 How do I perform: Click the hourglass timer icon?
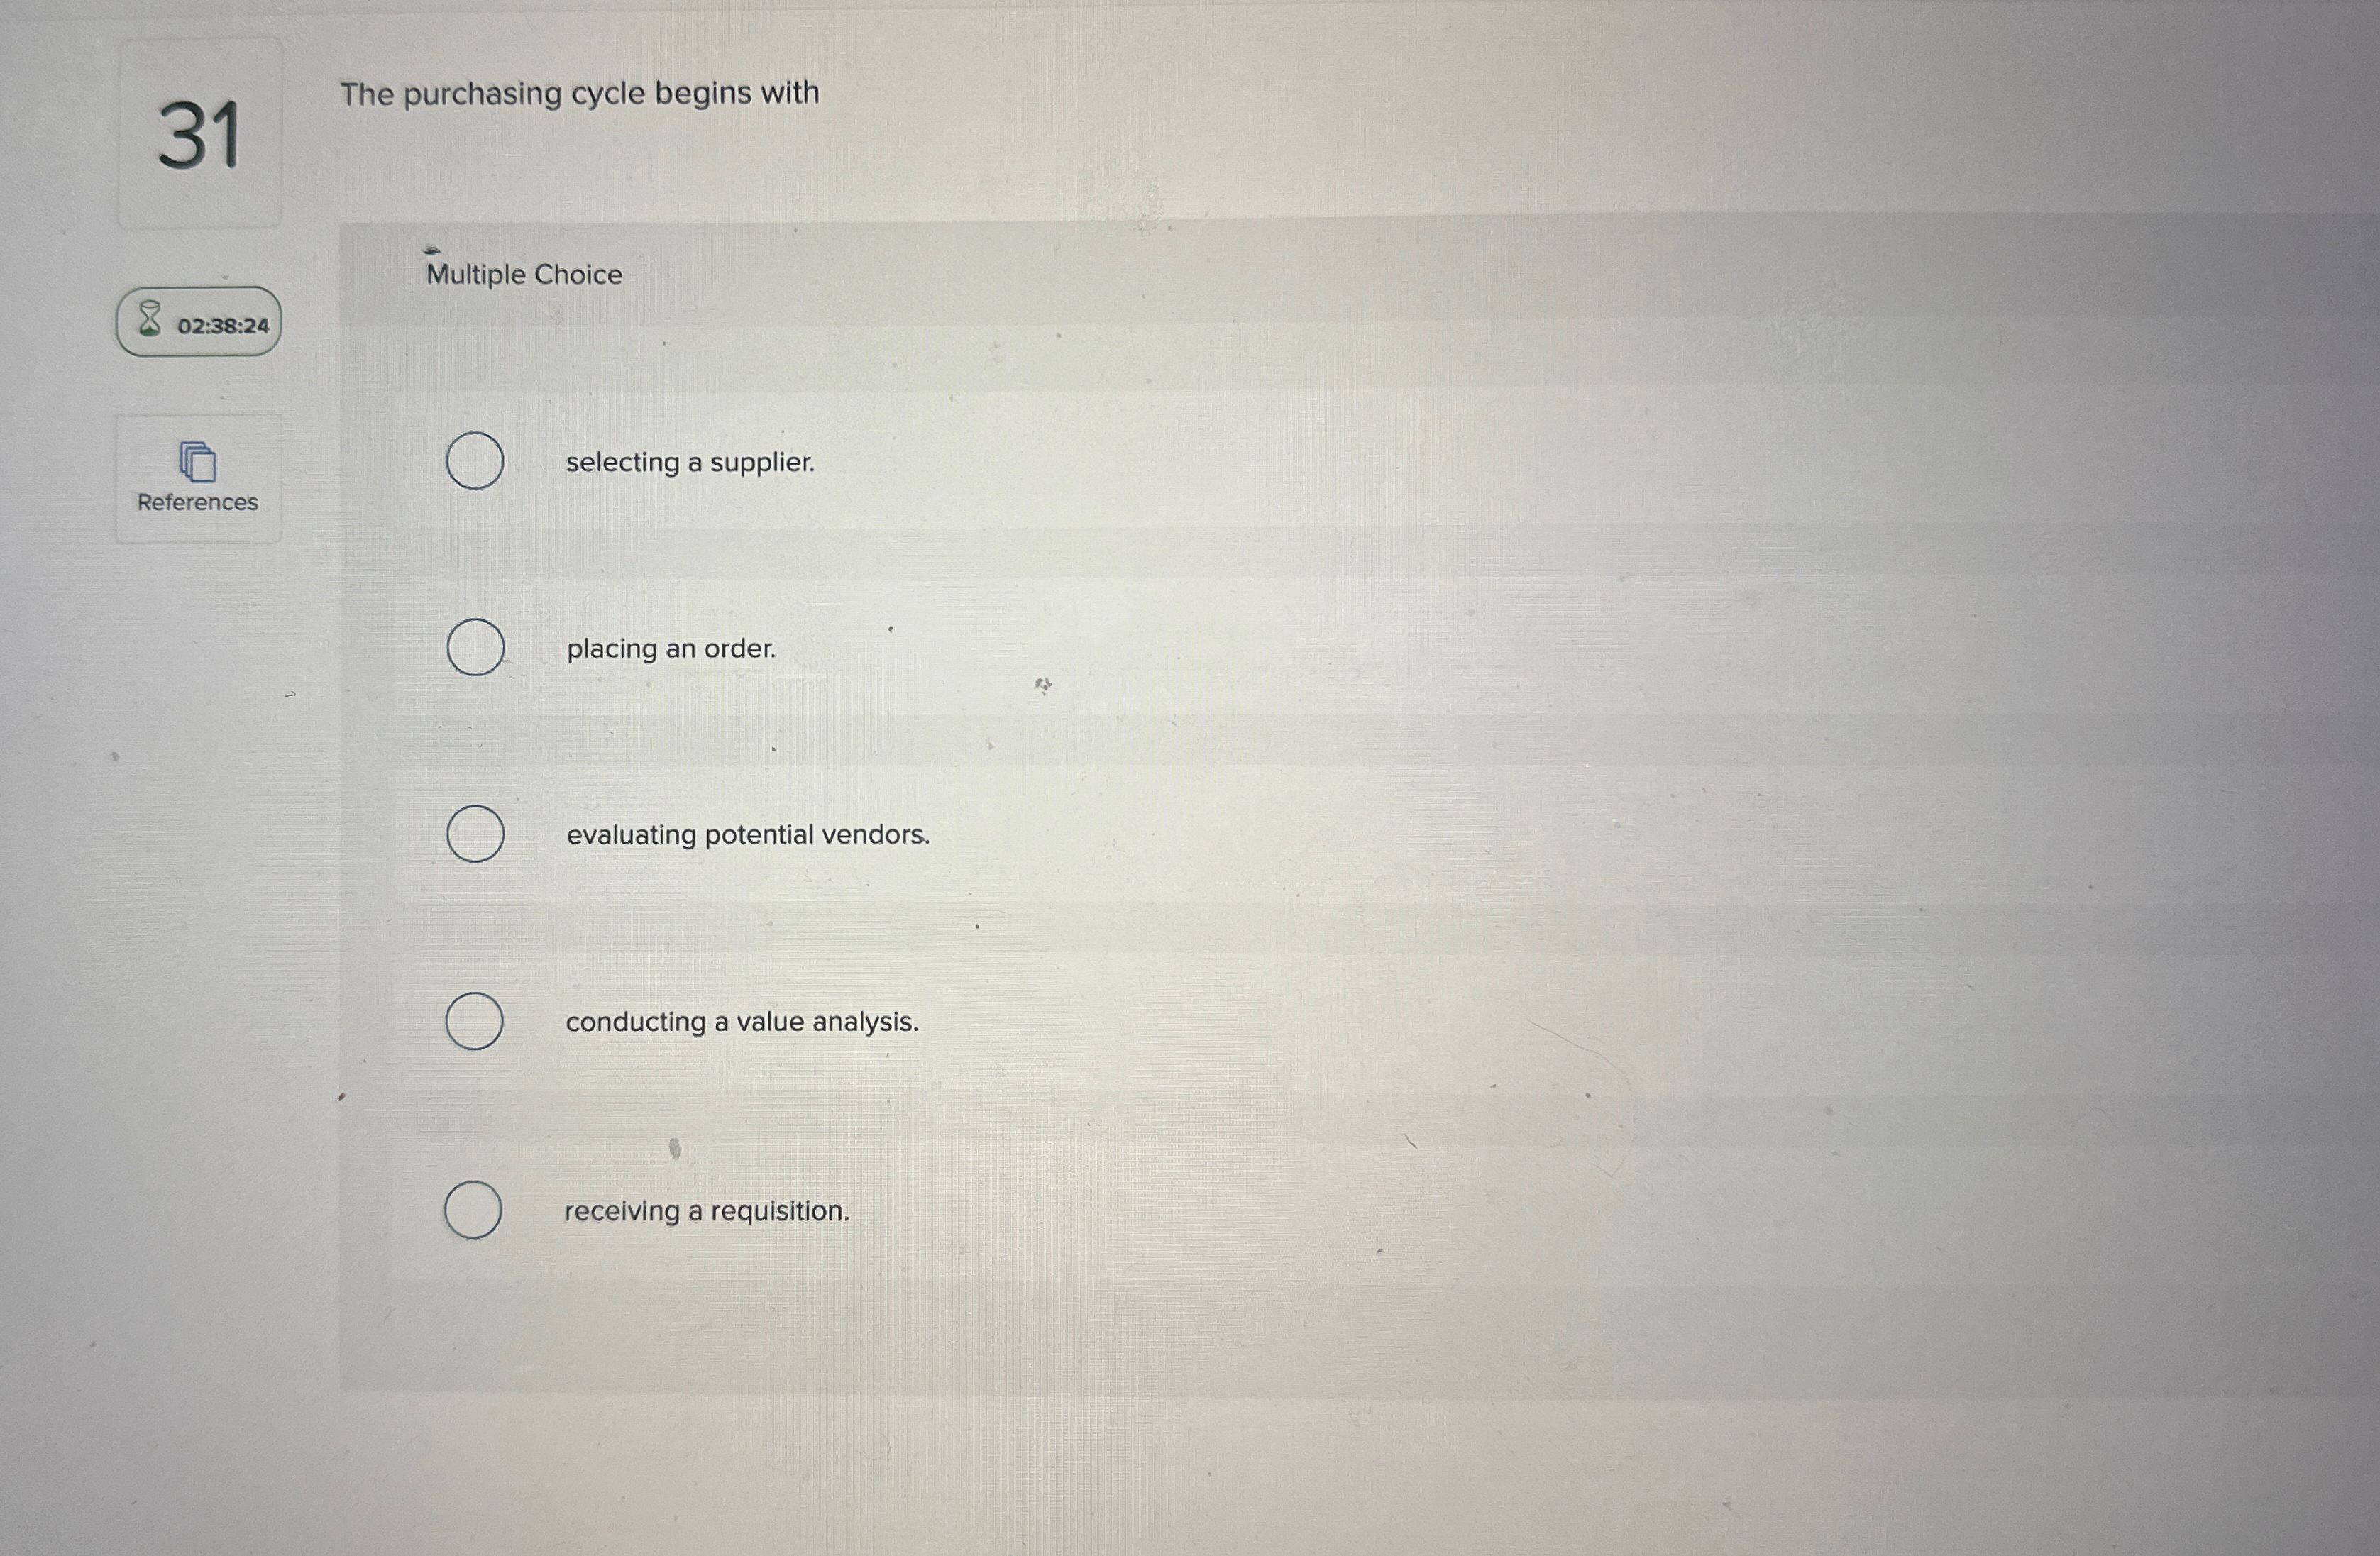click(x=148, y=321)
